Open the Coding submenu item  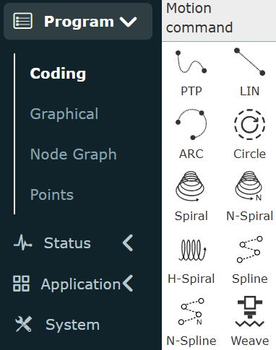(58, 74)
